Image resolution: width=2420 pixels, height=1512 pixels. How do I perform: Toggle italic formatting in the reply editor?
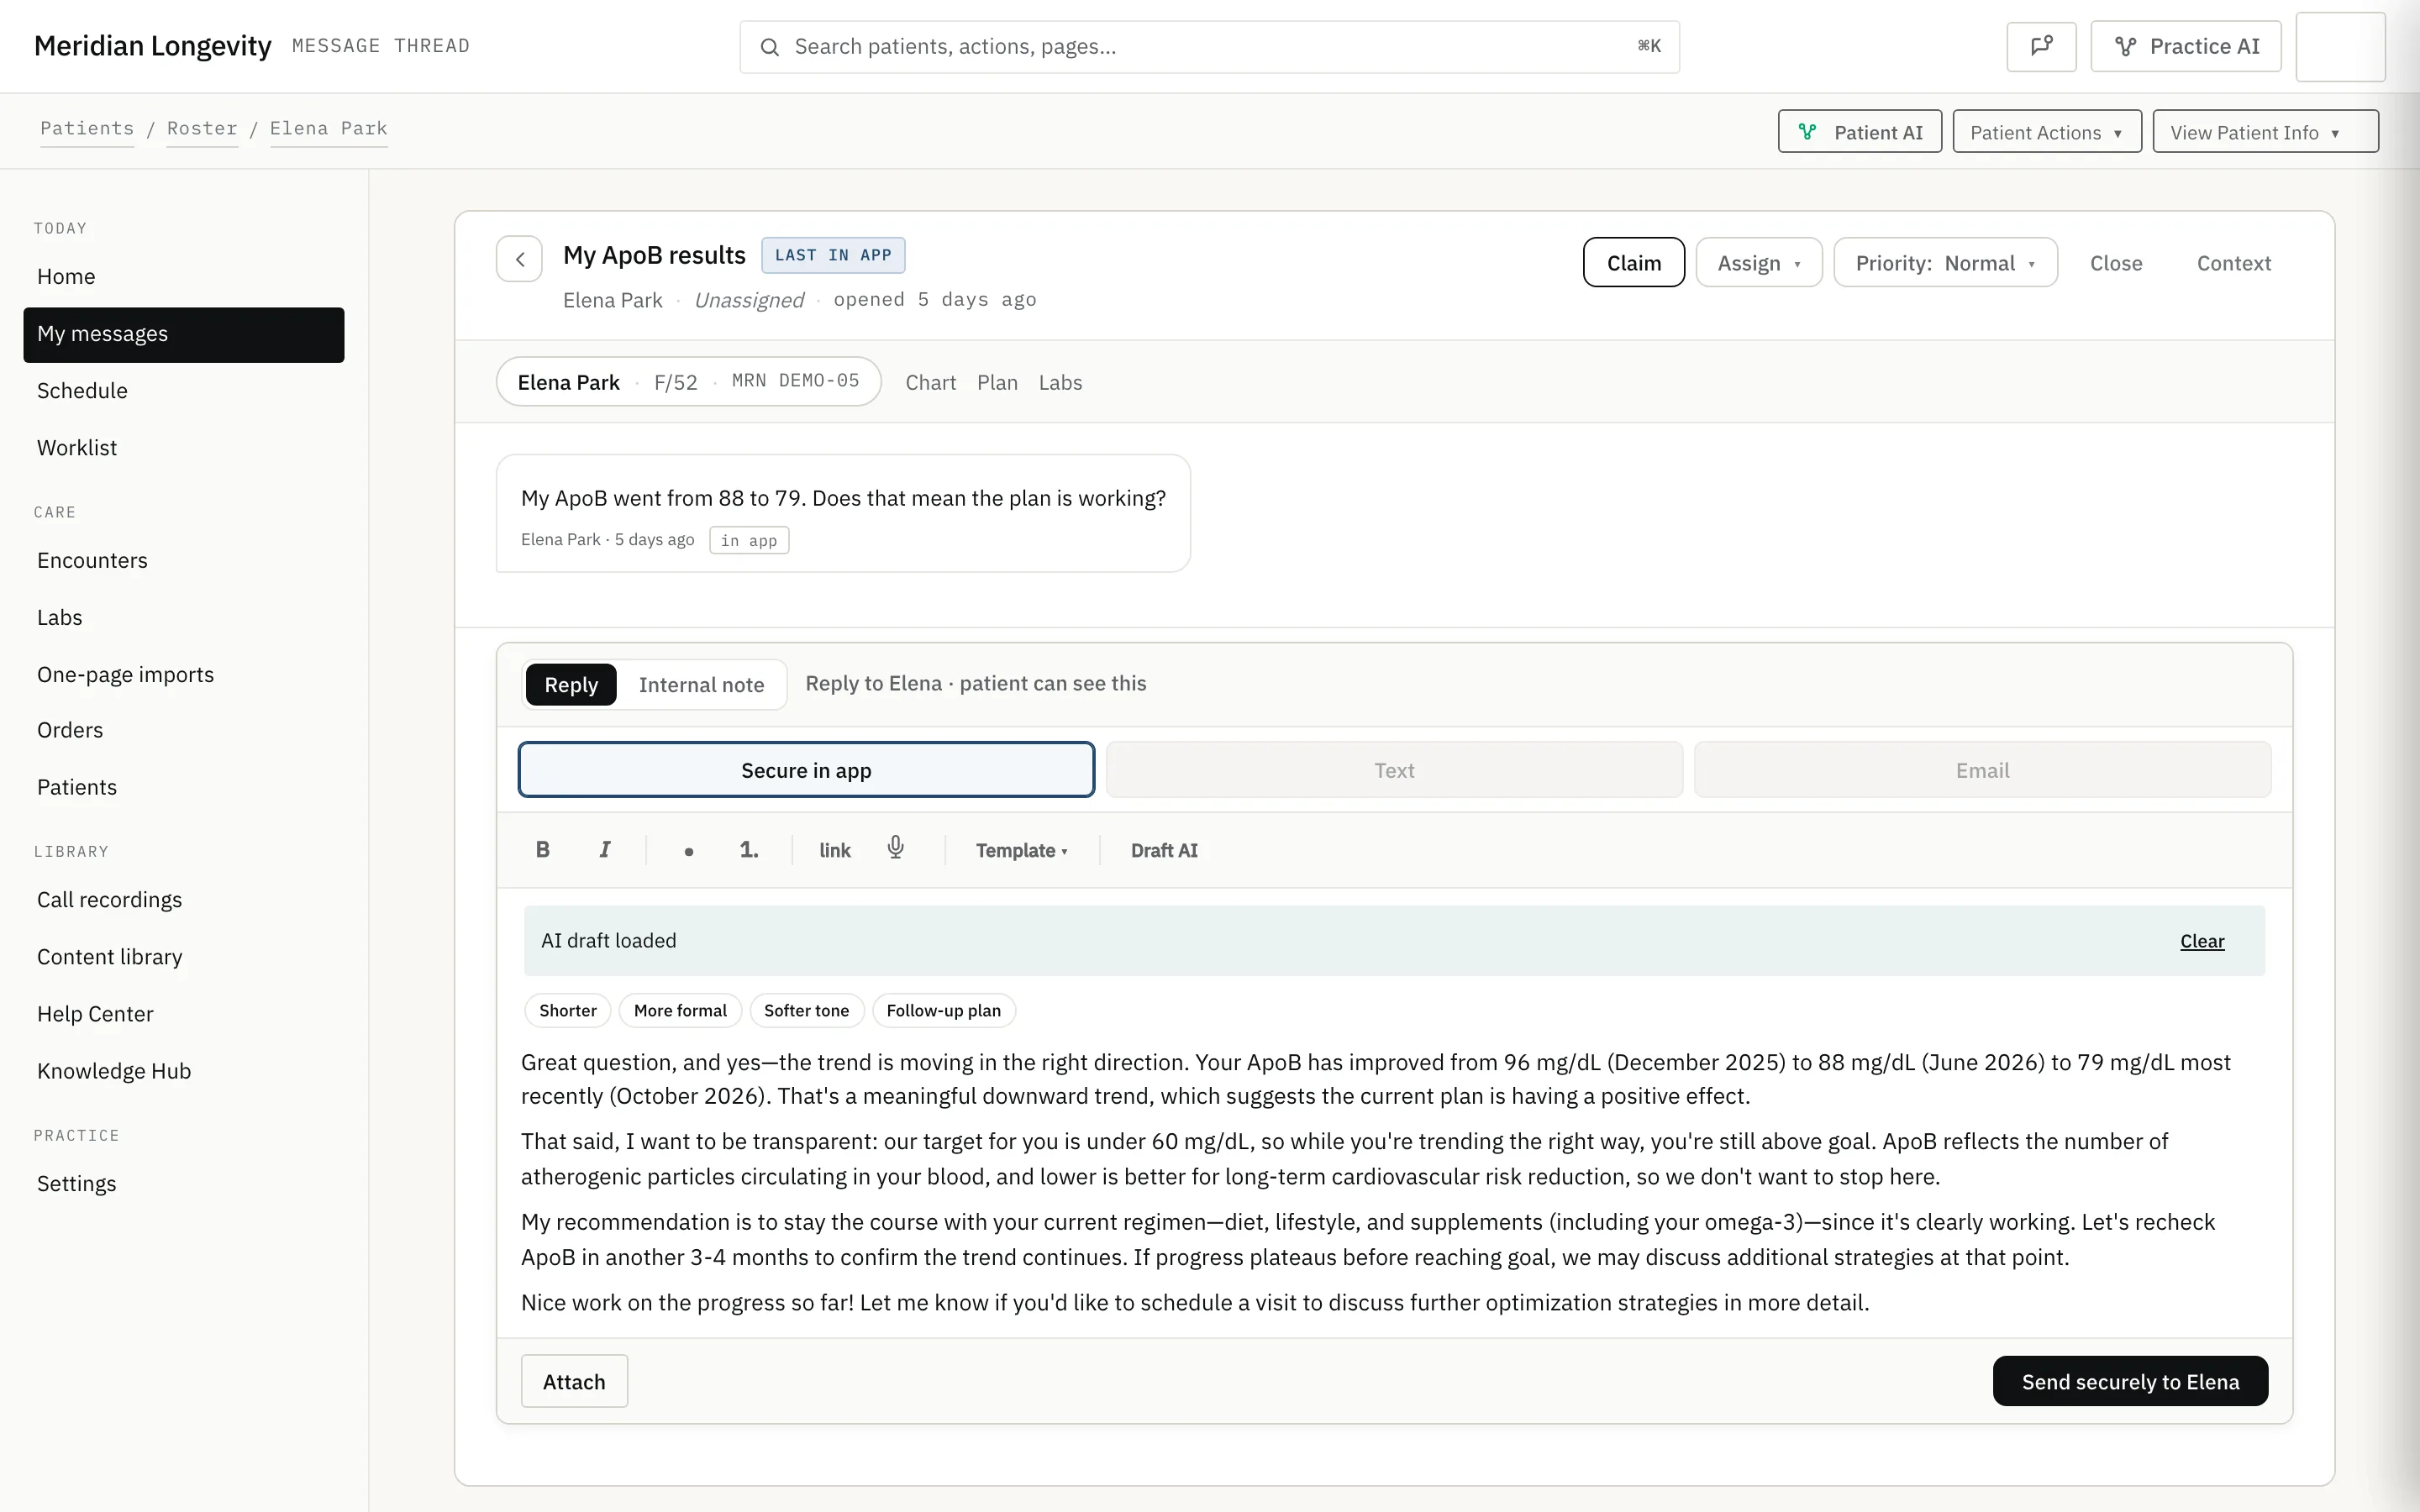(x=604, y=850)
